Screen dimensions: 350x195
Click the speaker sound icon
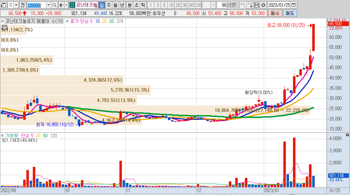point(61,5)
